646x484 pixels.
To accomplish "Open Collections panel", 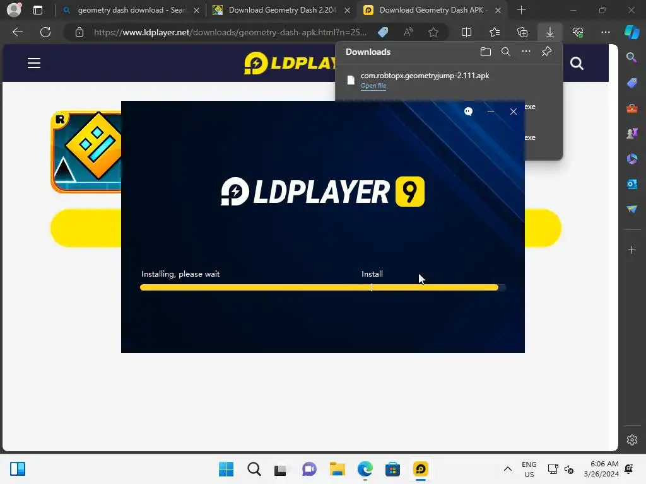I will coord(522,32).
